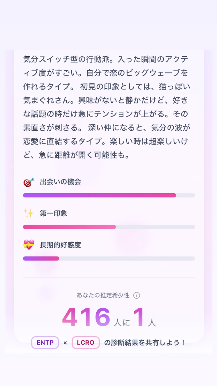
Task: Click the ribbon heart emoji for 長期的好感度
Action: tap(29, 245)
